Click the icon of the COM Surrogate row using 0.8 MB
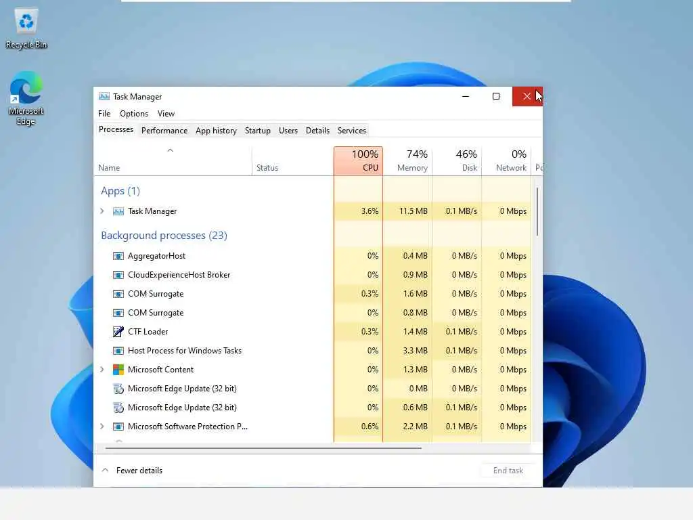Image resolution: width=693 pixels, height=520 pixels. 118,313
